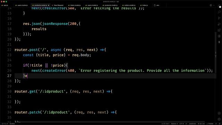Click line number 34 in the gutter
The height and width of the screenshot is (125, 222).
9,112
